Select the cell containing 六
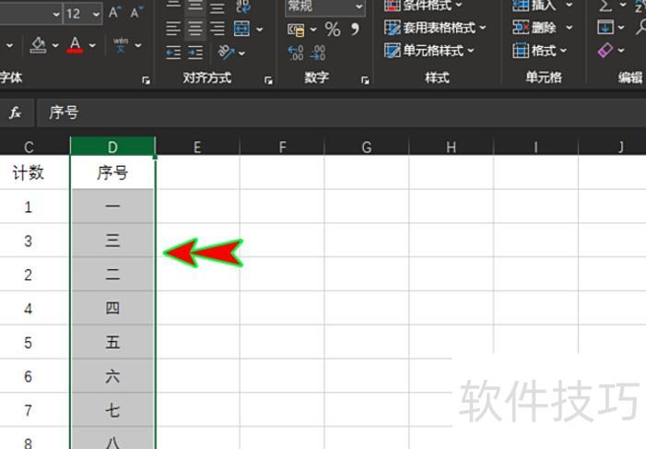 pyautogui.click(x=112, y=375)
